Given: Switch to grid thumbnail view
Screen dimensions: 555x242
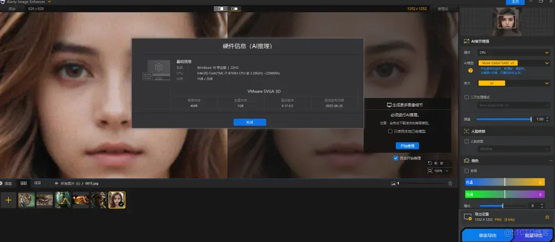Looking at the screenshot, I should [x=24, y=183].
